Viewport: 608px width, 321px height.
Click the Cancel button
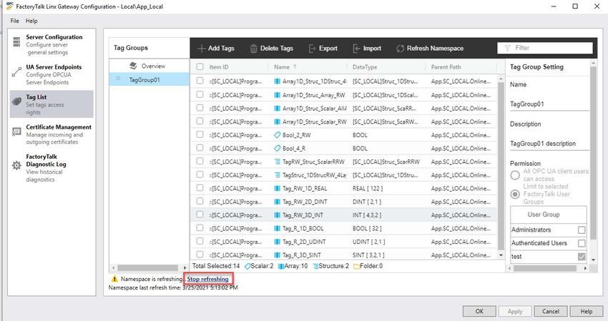[551, 311]
